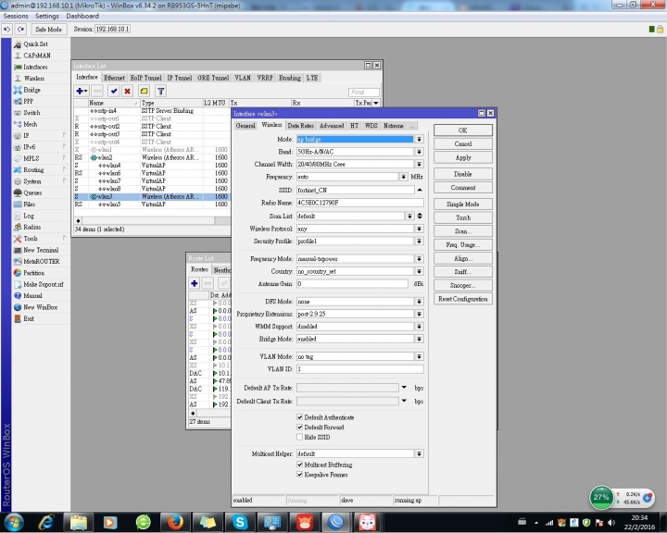Viewport: 667px width, 533px height.
Task: Open the WMM Support dropdown arrow
Action: 419,327
